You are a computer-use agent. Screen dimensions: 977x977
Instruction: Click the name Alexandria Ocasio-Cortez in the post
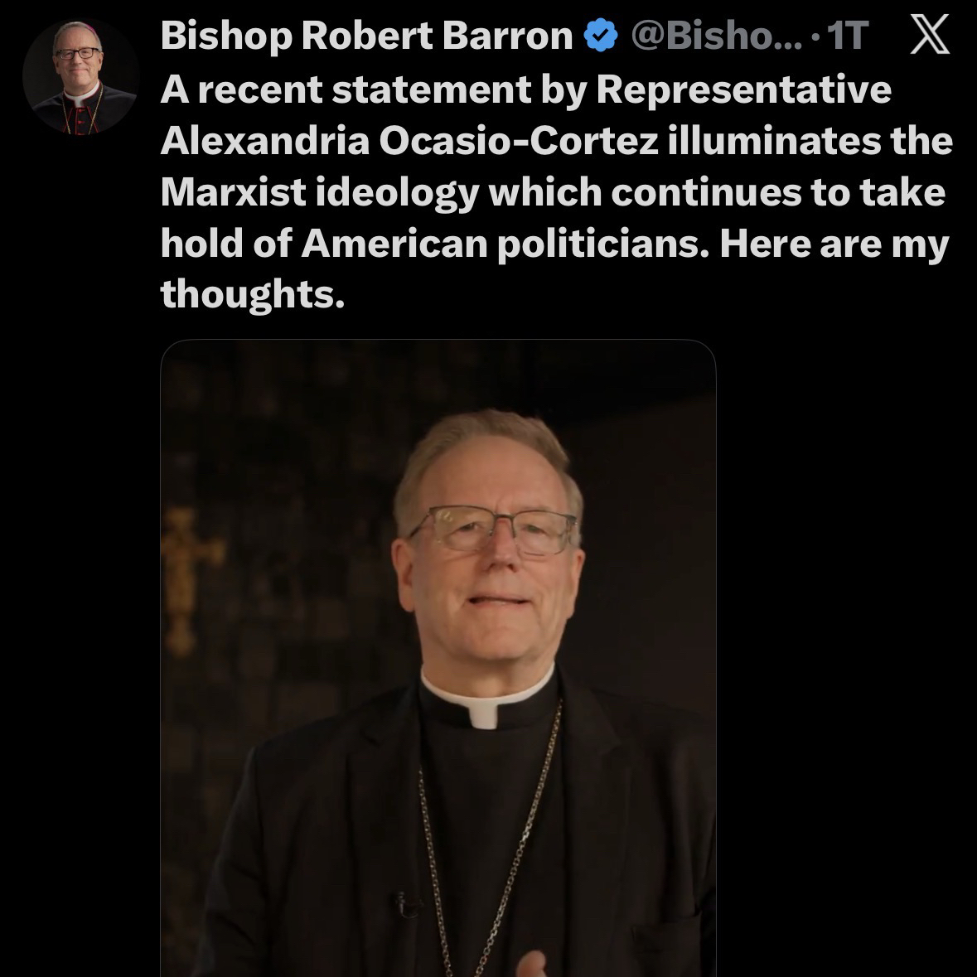pos(409,141)
